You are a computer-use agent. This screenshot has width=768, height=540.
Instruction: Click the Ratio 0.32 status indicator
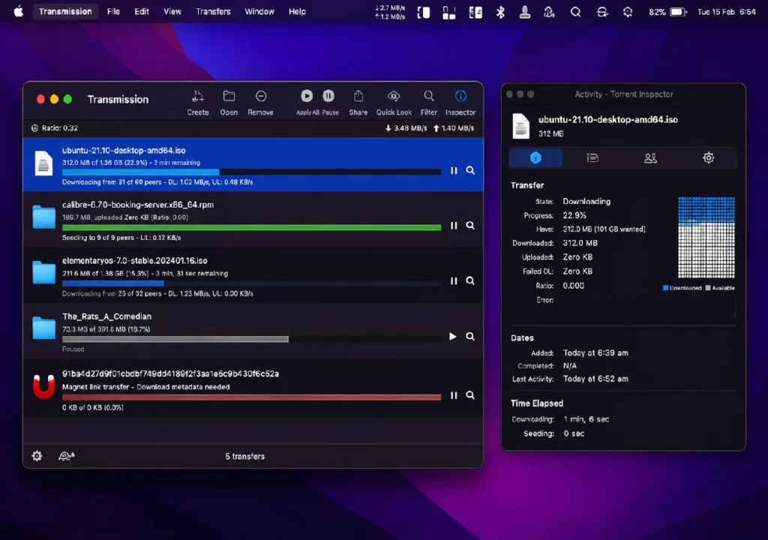[x=54, y=128]
